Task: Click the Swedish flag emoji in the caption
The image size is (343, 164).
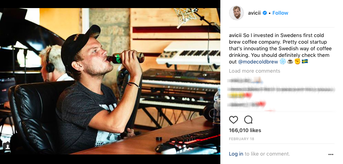Action: click(304, 62)
